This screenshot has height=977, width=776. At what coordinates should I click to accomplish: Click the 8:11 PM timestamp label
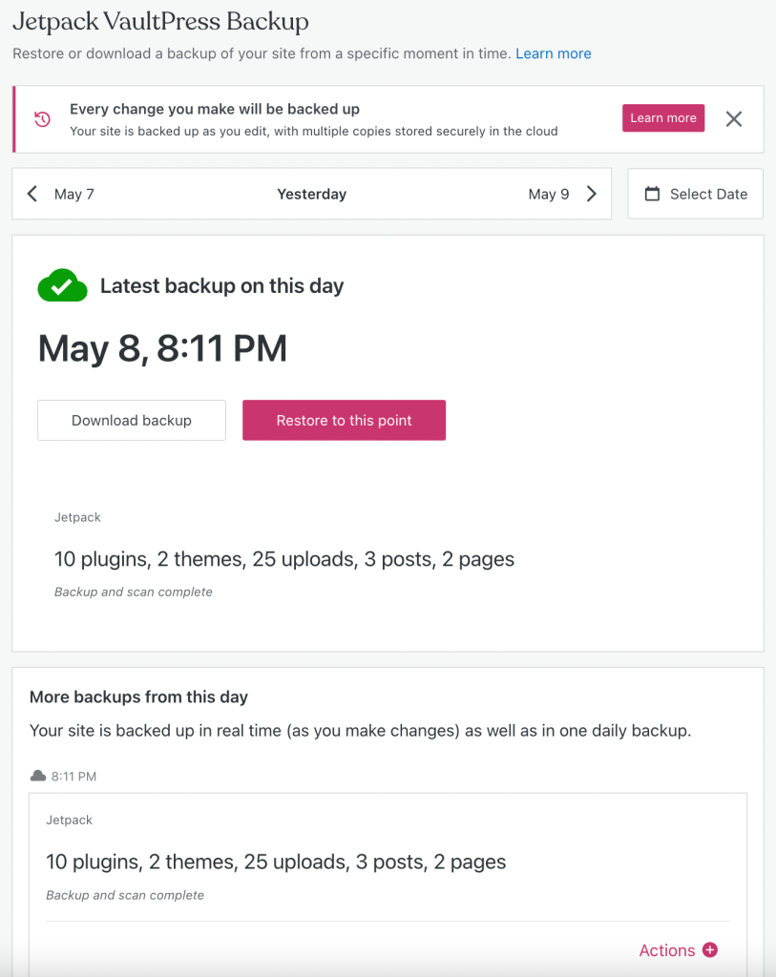(73, 777)
